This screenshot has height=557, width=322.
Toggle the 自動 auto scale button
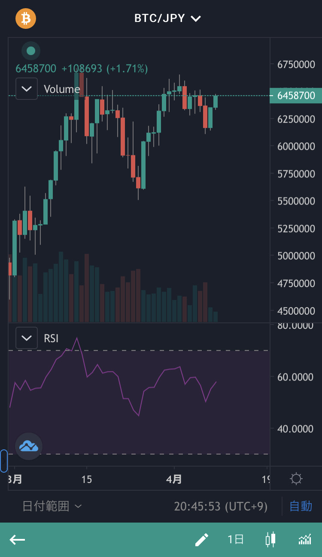(301, 506)
